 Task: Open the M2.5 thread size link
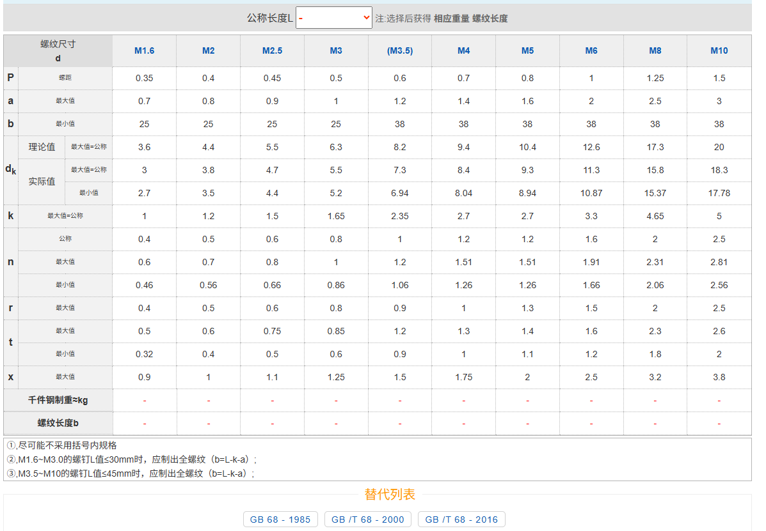tap(272, 50)
